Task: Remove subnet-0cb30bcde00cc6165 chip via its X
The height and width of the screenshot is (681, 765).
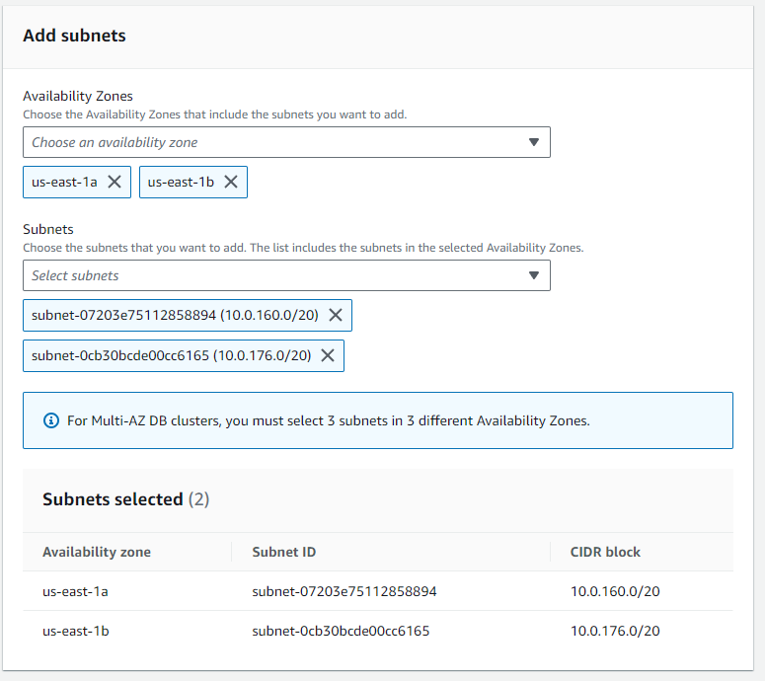Action: click(328, 355)
